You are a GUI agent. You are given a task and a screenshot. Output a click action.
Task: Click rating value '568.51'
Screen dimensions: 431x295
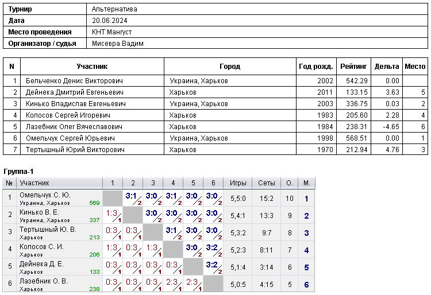(x=356, y=138)
